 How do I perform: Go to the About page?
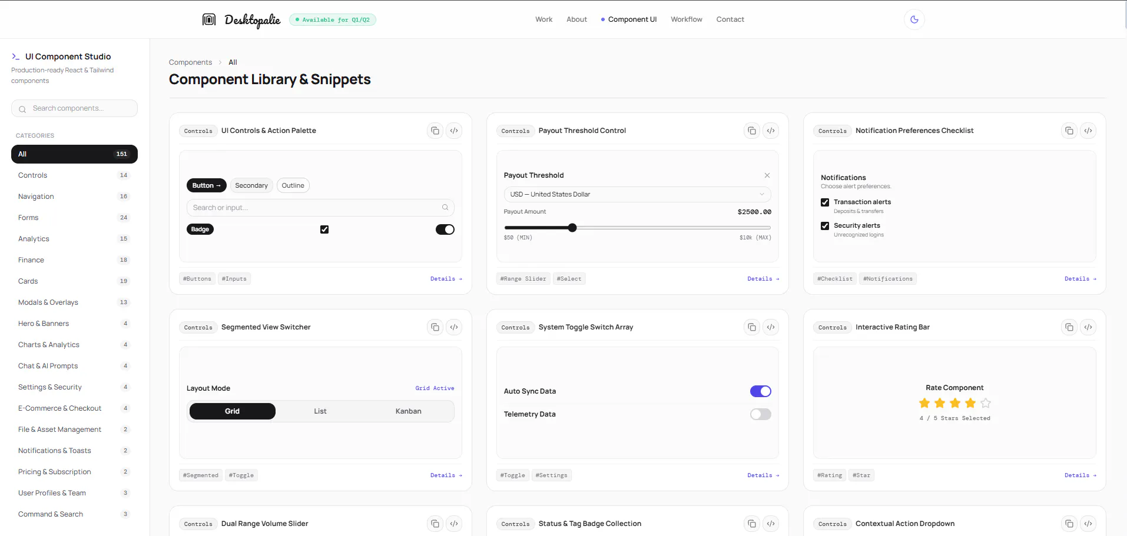(x=576, y=19)
